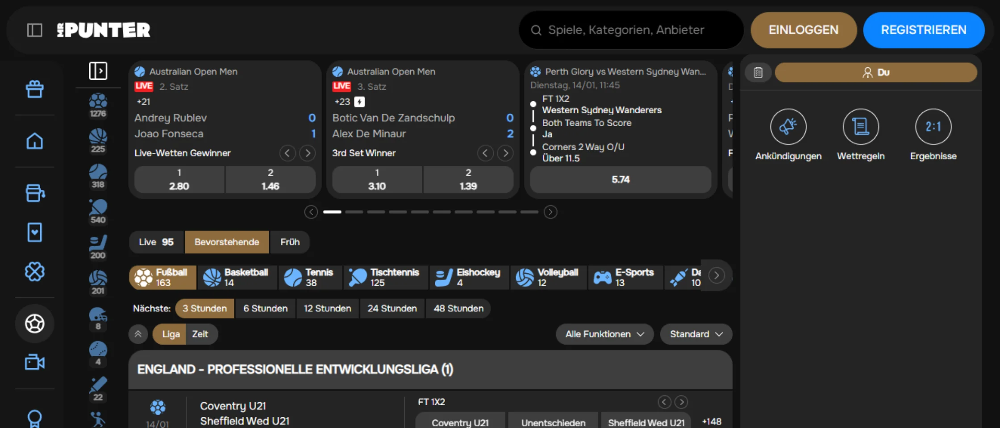Select the Basketball sport tab
Image resolution: width=1000 pixels, height=428 pixels.
(x=237, y=277)
